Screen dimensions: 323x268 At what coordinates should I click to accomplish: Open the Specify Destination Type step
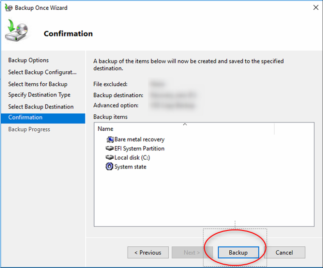(39, 95)
